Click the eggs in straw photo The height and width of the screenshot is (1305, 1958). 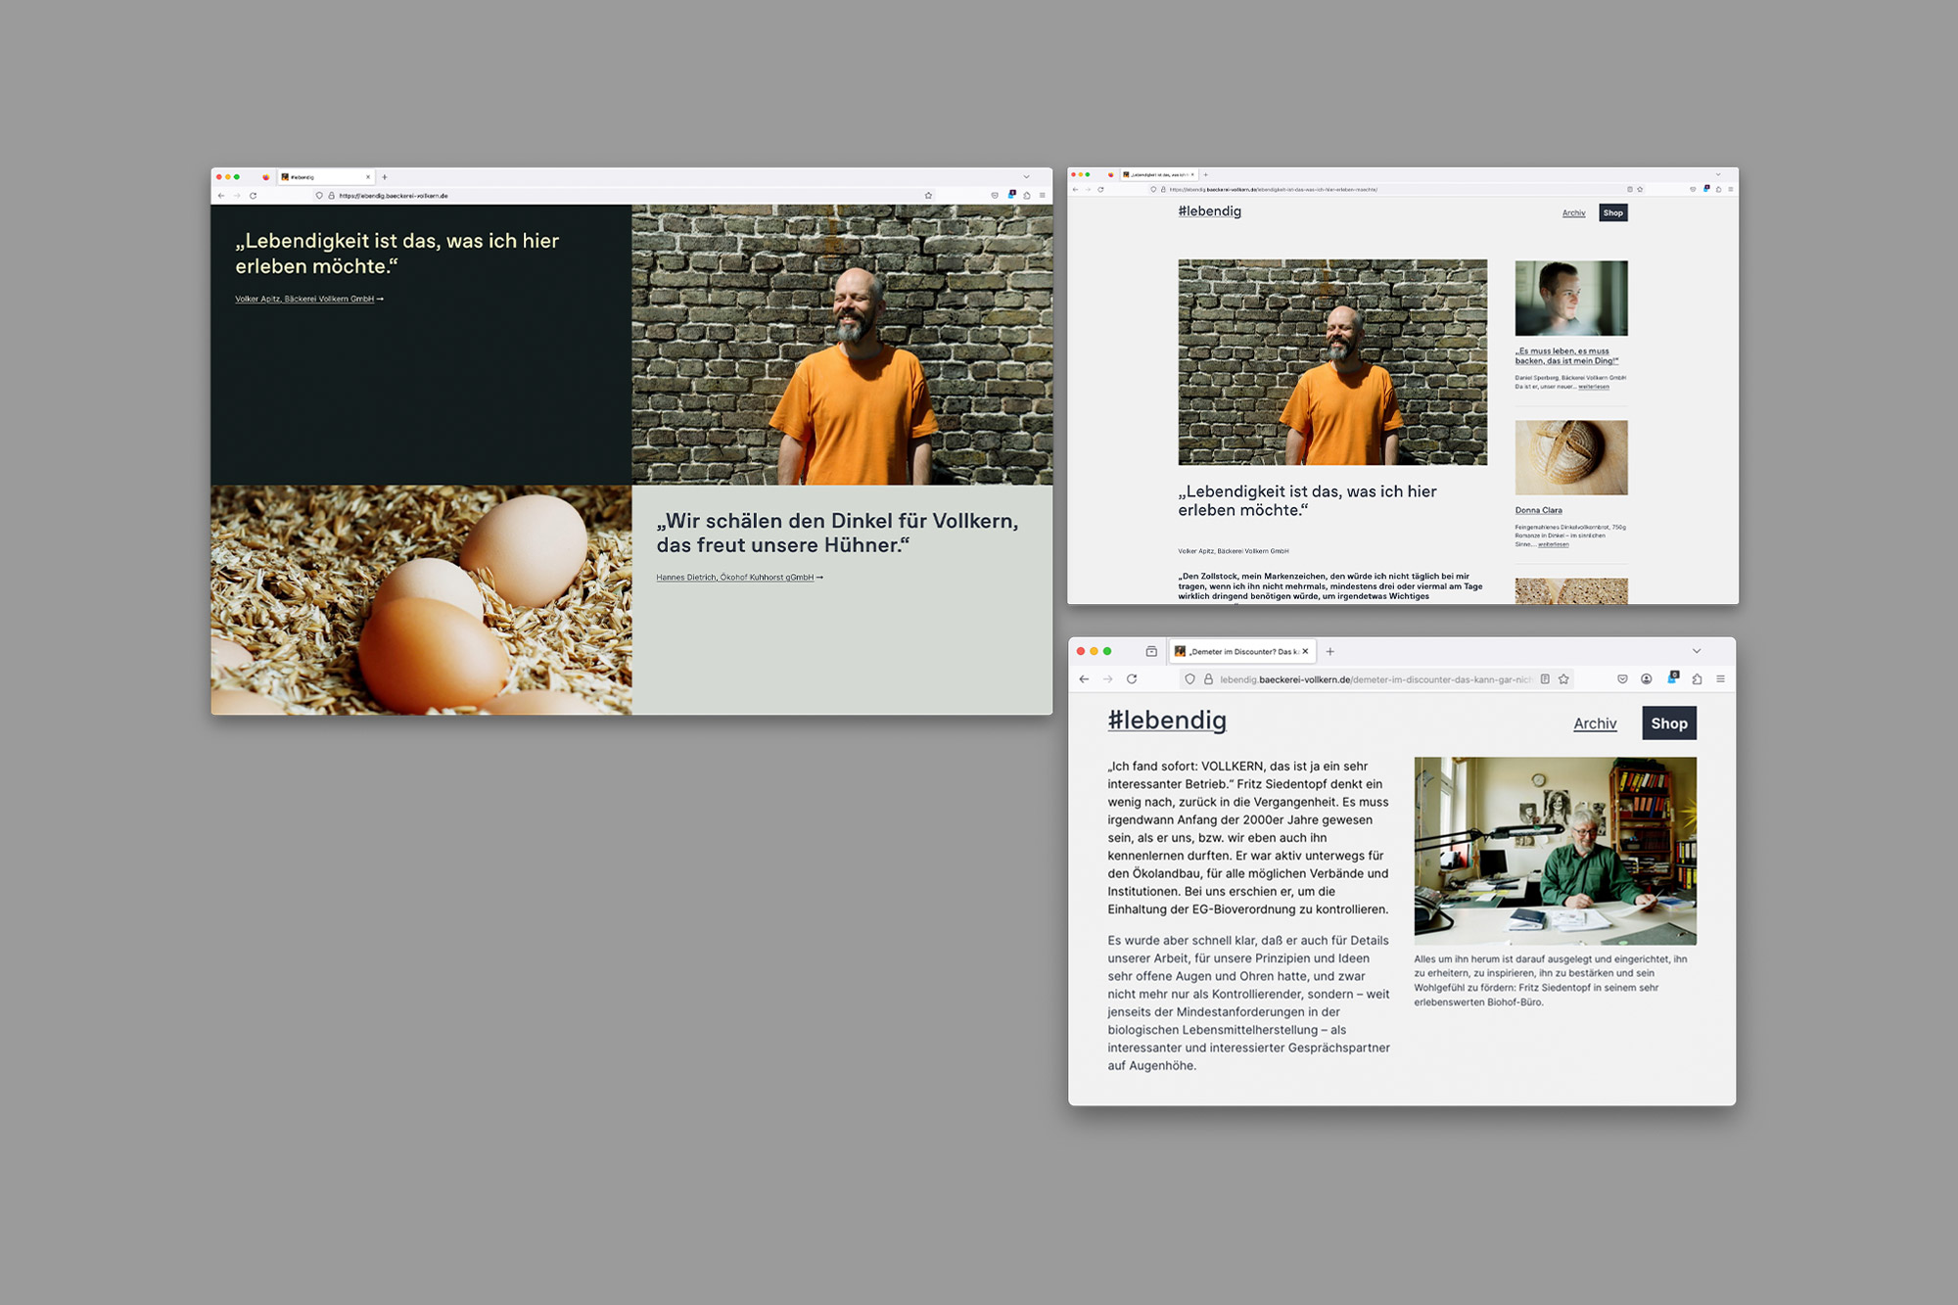coord(421,600)
